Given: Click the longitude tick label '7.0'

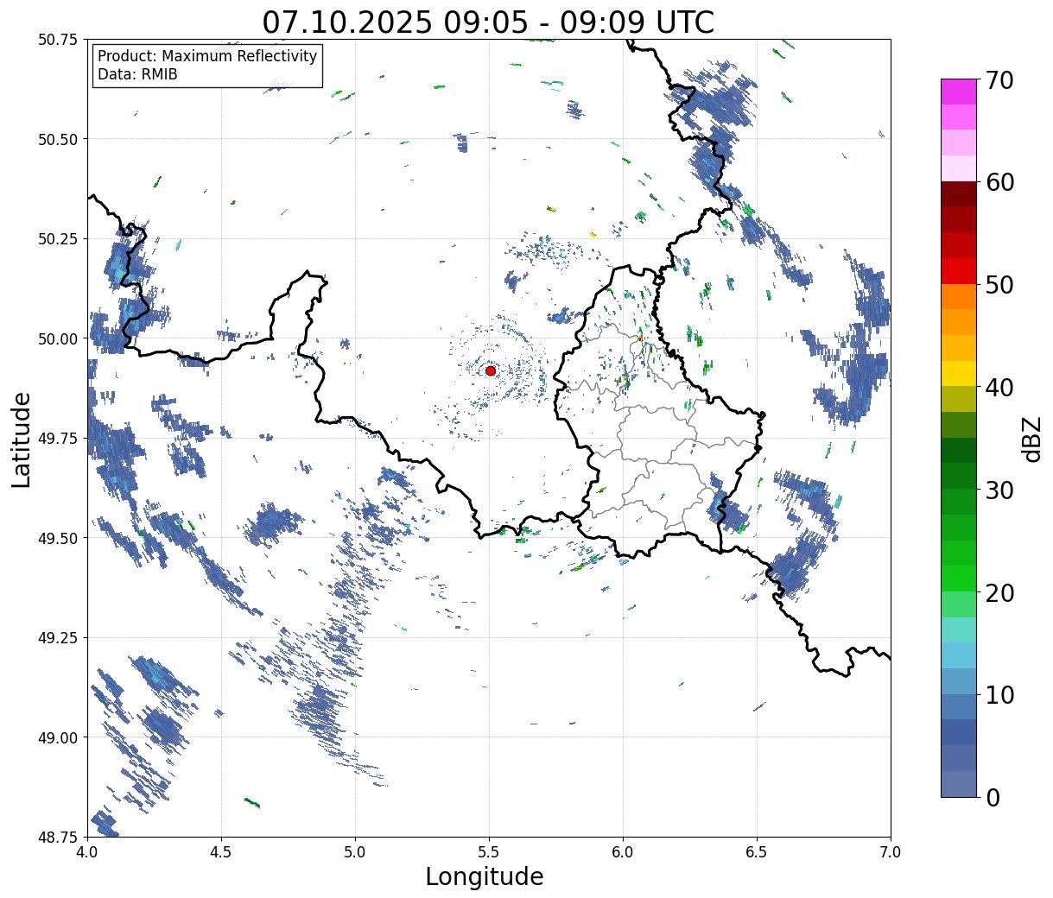Looking at the screenshot, I should 891,852.
